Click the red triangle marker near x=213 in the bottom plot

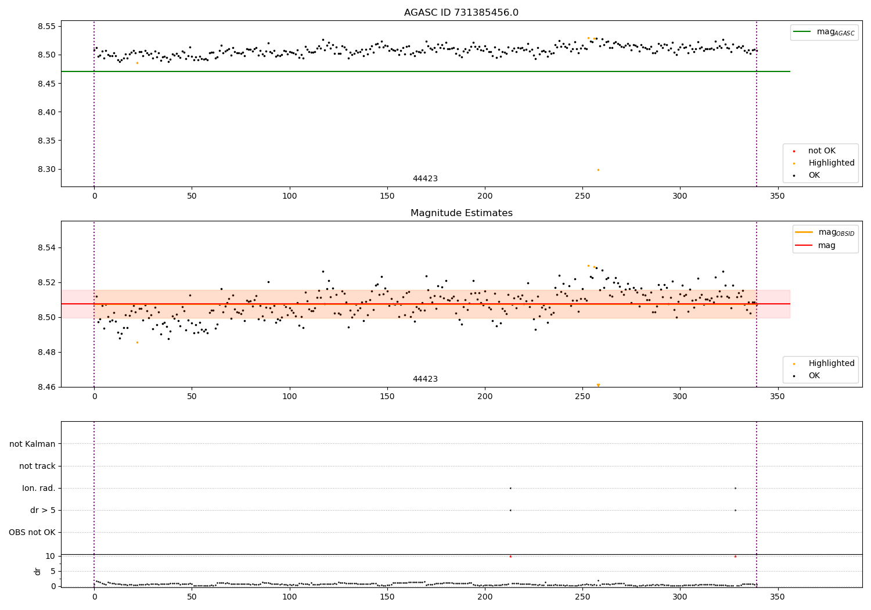coord(510,556)
